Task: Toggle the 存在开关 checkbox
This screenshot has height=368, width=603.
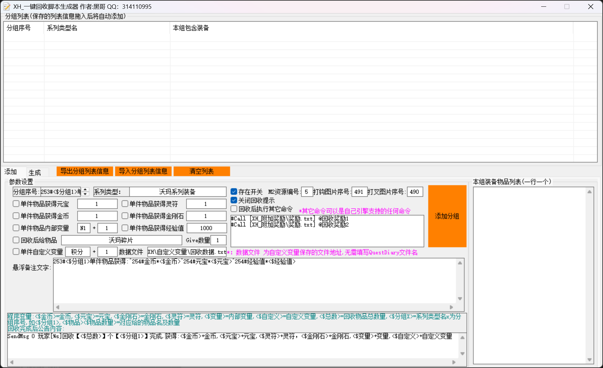Action: click(x=234, y=192)
